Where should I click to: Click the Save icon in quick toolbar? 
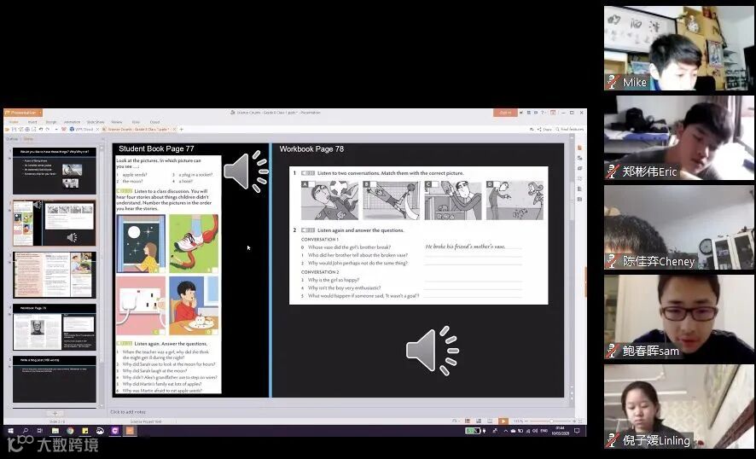15,129
